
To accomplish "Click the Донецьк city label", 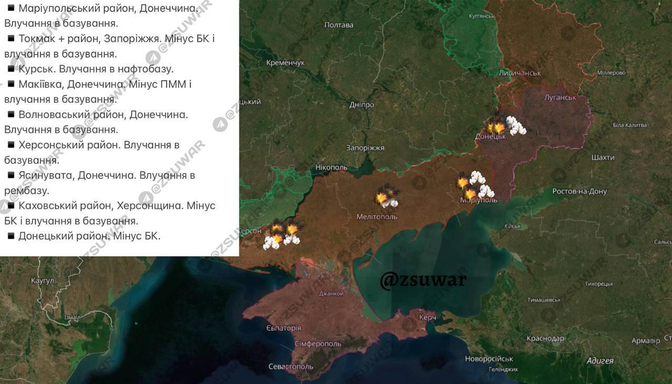I will [x=490, y=136].
